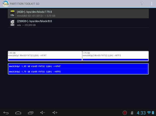Tap the volume down icon
Image resolution: width=156 pixels, height=116 pixels.
click(43, 113)
